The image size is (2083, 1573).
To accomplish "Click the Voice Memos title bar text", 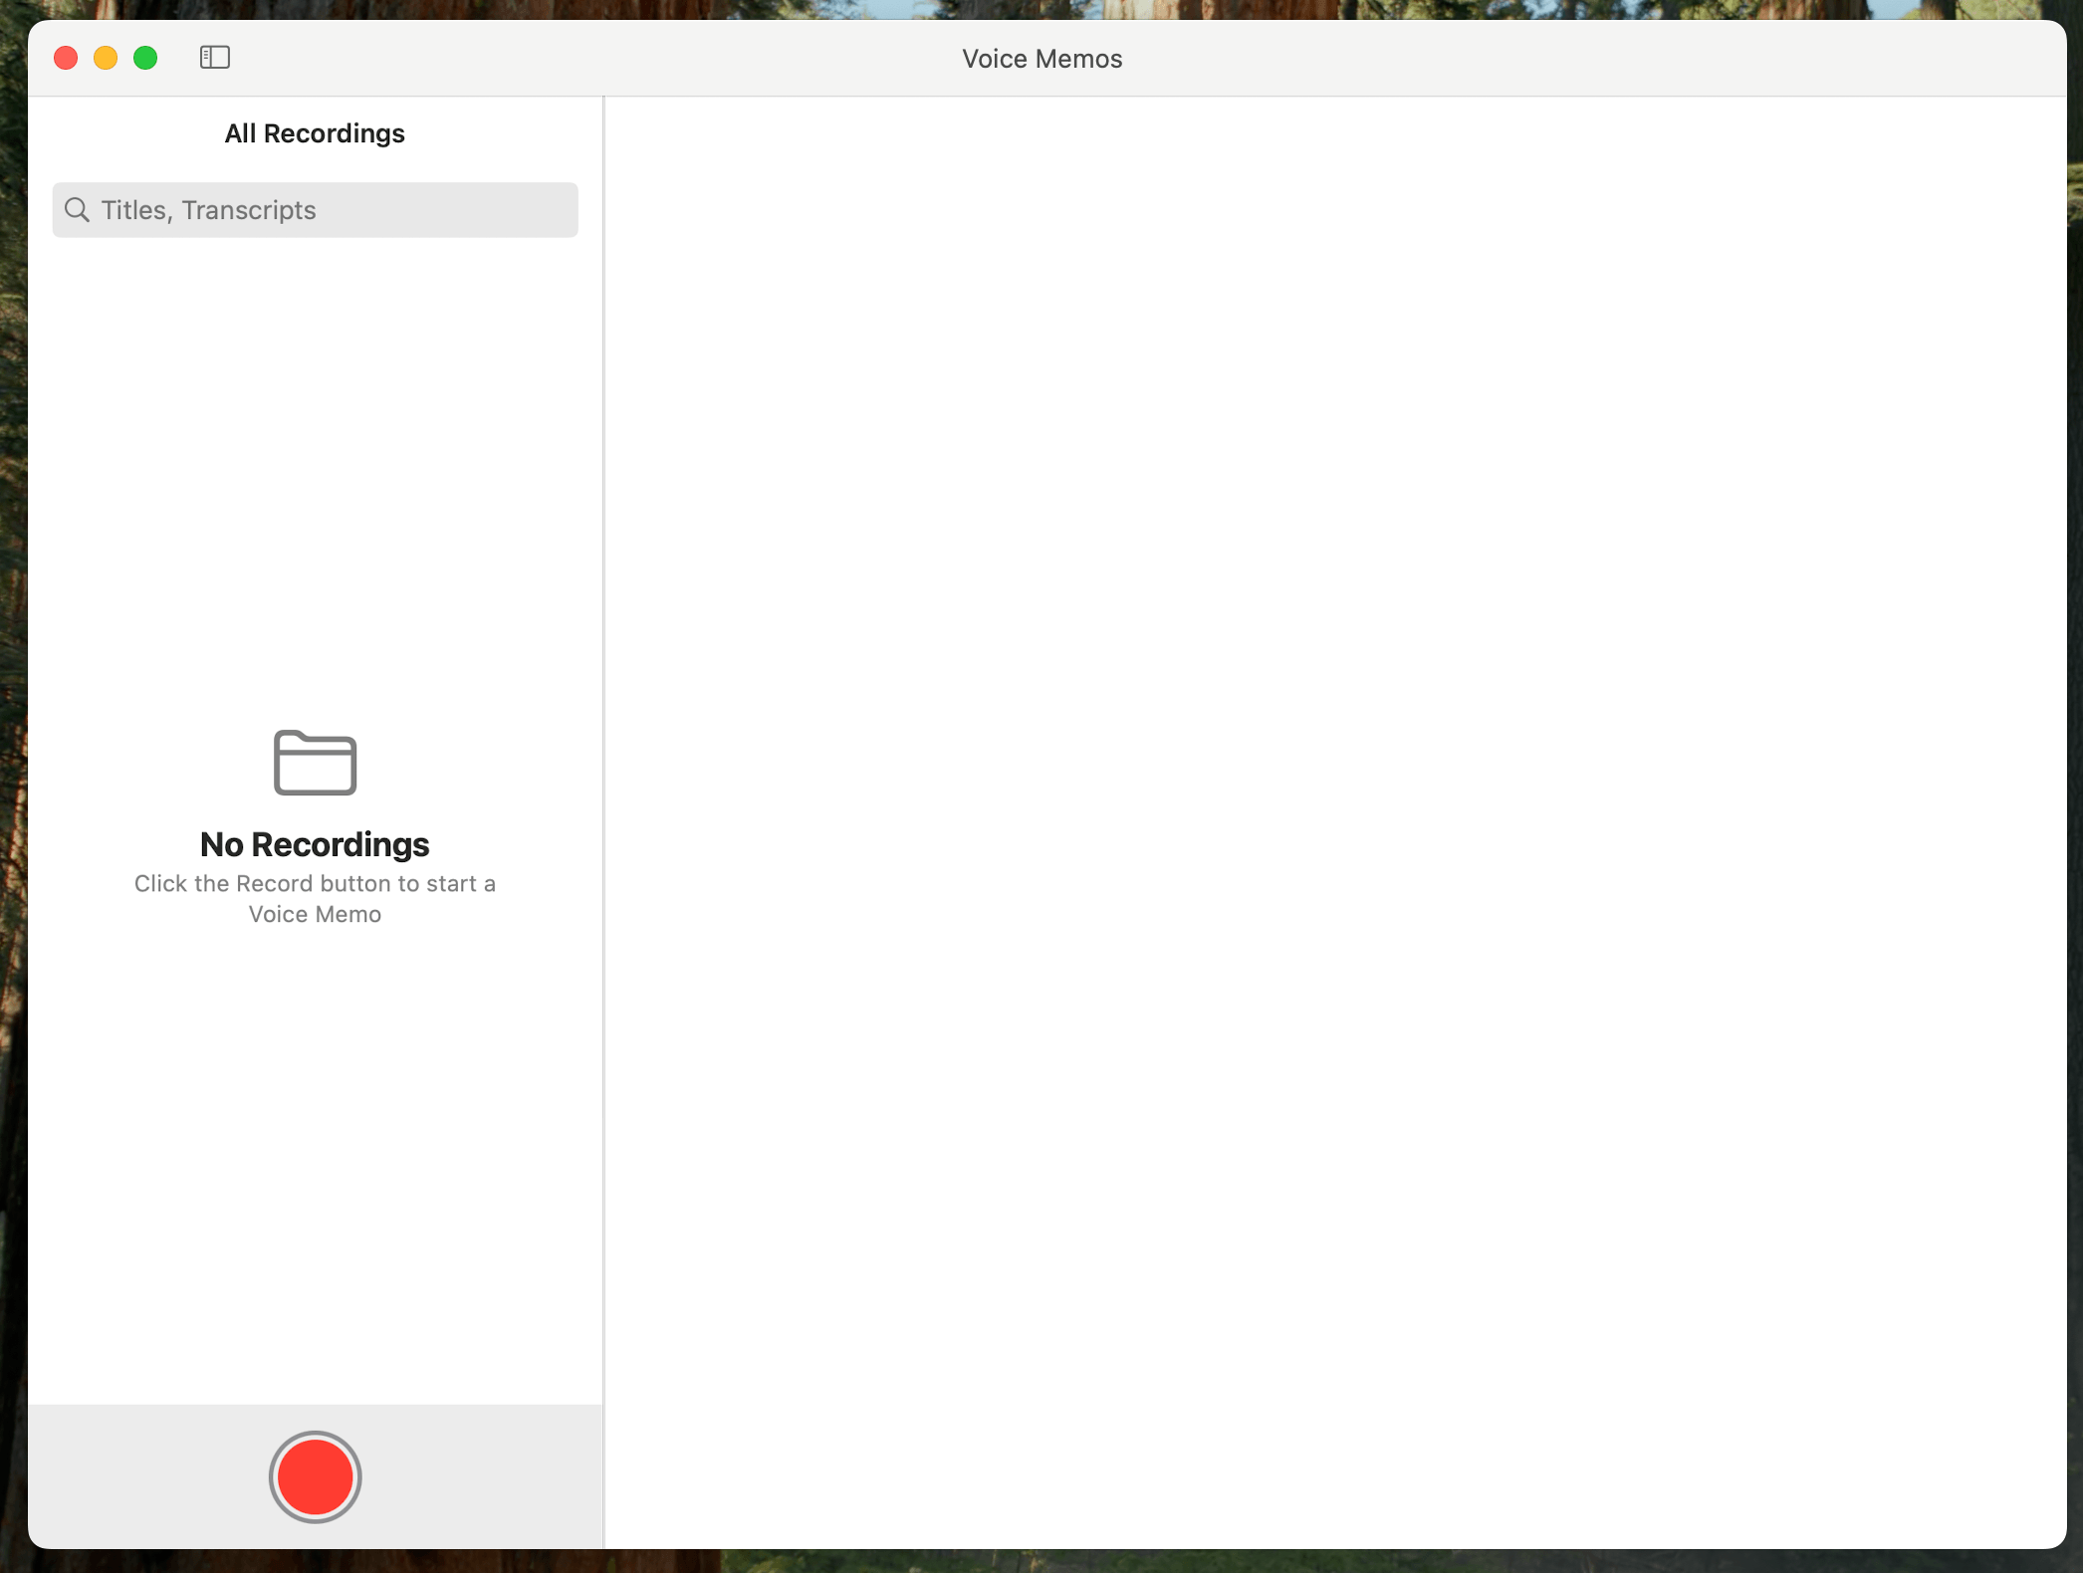I will 1041,58.
